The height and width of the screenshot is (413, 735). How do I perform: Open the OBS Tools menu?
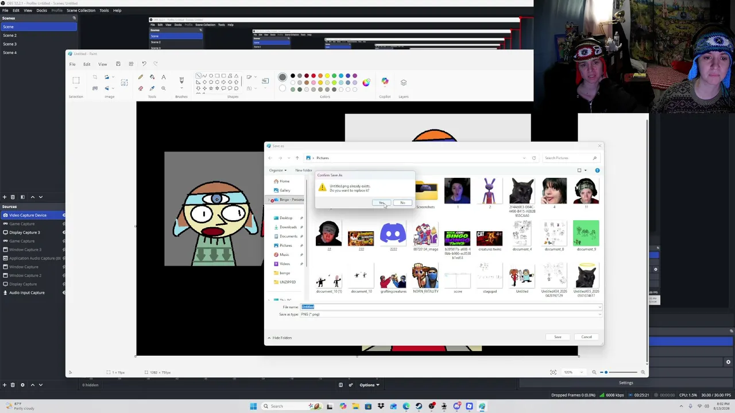[104, 10]
